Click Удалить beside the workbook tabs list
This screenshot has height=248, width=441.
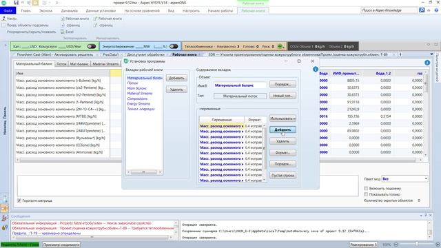click(176, 90)
